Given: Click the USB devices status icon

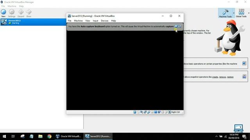Looking at the screenshot, I should pos(148,112).
